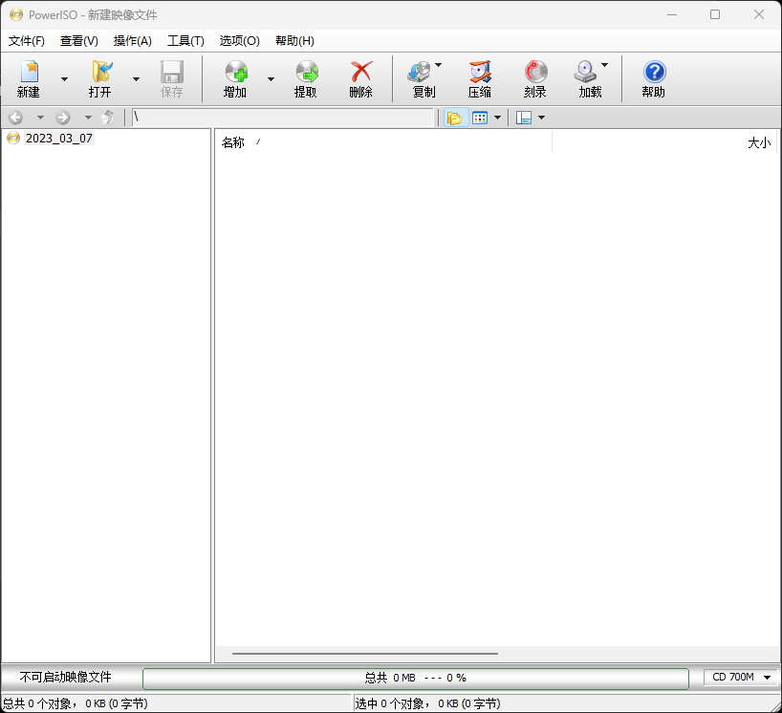
Task: Open the dropdown arrow beside 新建
Action: click(x=64, y=79)
